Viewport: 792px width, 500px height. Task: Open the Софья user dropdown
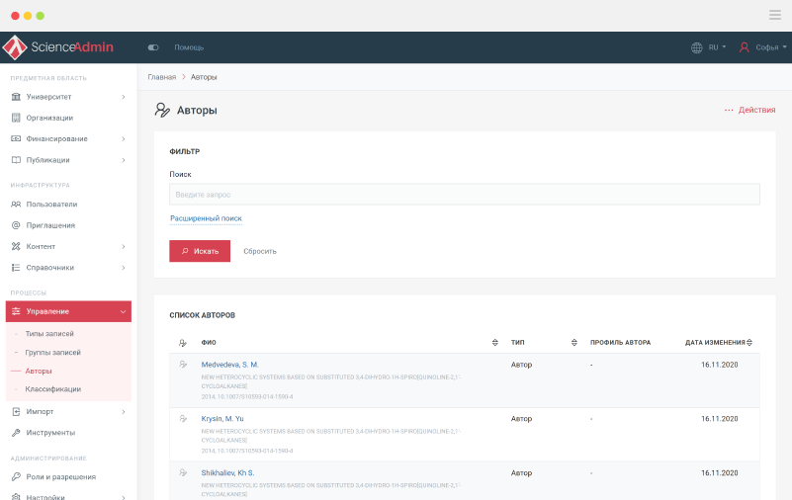[771, 47]
